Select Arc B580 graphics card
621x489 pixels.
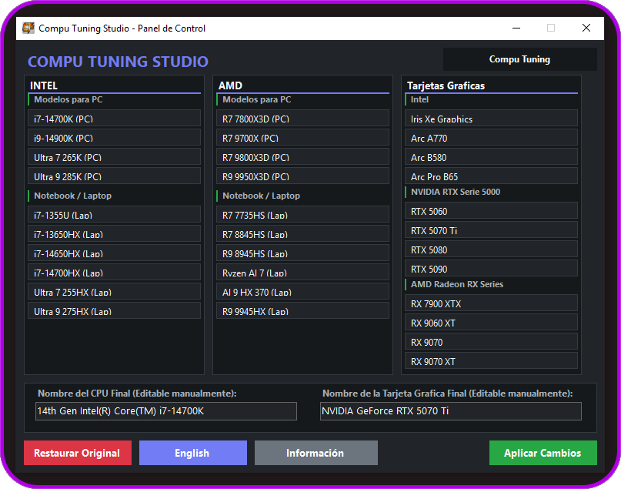click(x=491, y=156)
